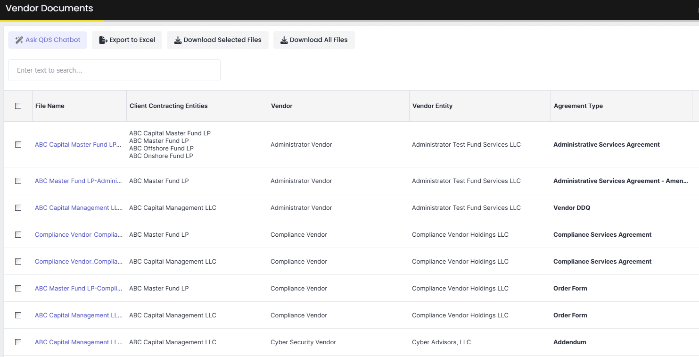Click the 'ABC Offshore Fund LP' entity text
The image size is (699, 357).
(161, 149)
